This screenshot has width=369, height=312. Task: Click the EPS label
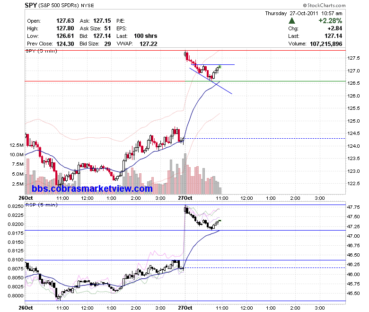coord(122,28)
